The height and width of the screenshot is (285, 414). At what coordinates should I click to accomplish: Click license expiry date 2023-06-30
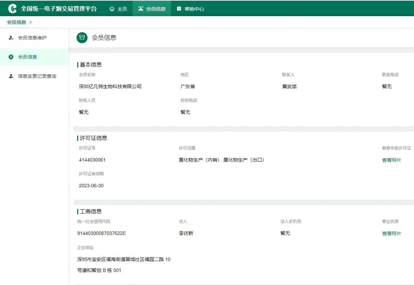pyautogui.click(x=91, y=186)
